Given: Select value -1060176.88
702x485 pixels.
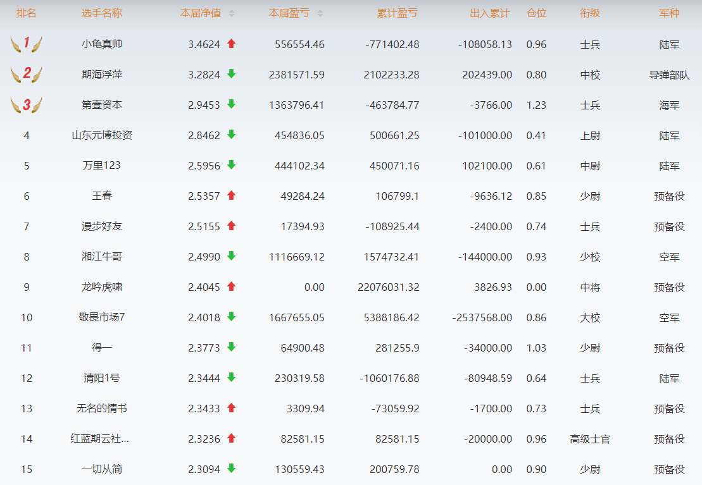Looking at the screenshot, I should [x=389, y=379].
